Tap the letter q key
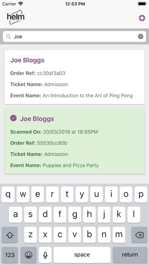The image size is (149, 265). point(8,195)
